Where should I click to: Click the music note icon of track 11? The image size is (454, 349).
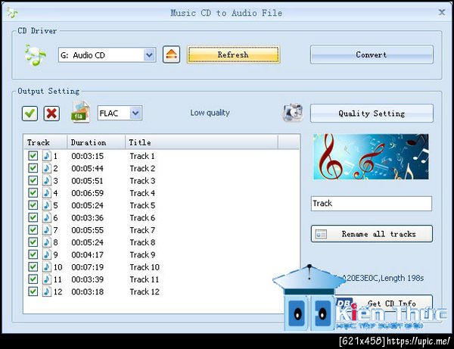point(47,279)
